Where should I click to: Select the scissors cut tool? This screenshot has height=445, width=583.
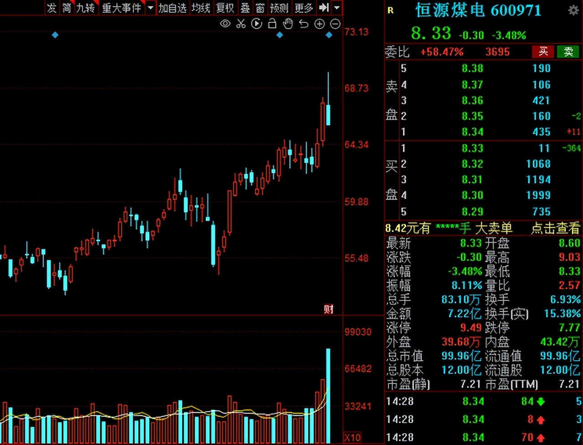[x=241, y=24]
